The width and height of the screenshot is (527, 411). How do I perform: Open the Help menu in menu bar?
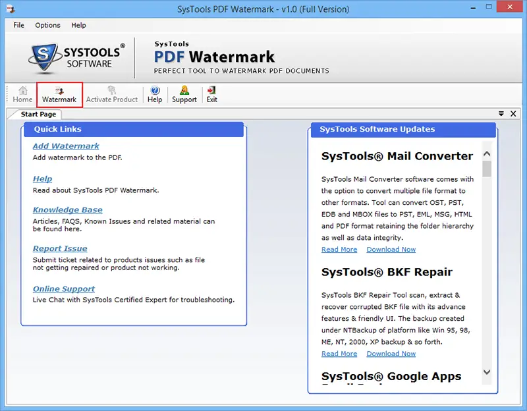(x=78, y=25)
